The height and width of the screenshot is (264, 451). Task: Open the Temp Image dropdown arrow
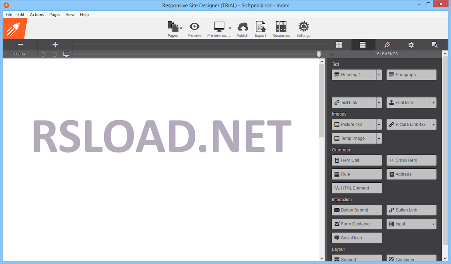pos(379,139)
